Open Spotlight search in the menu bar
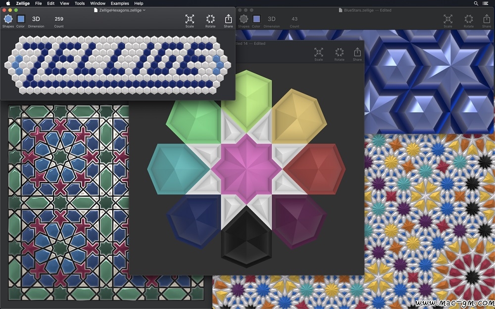Image resolution: width=495 pixels, height=309 pixels. click(x=476, y=3)
